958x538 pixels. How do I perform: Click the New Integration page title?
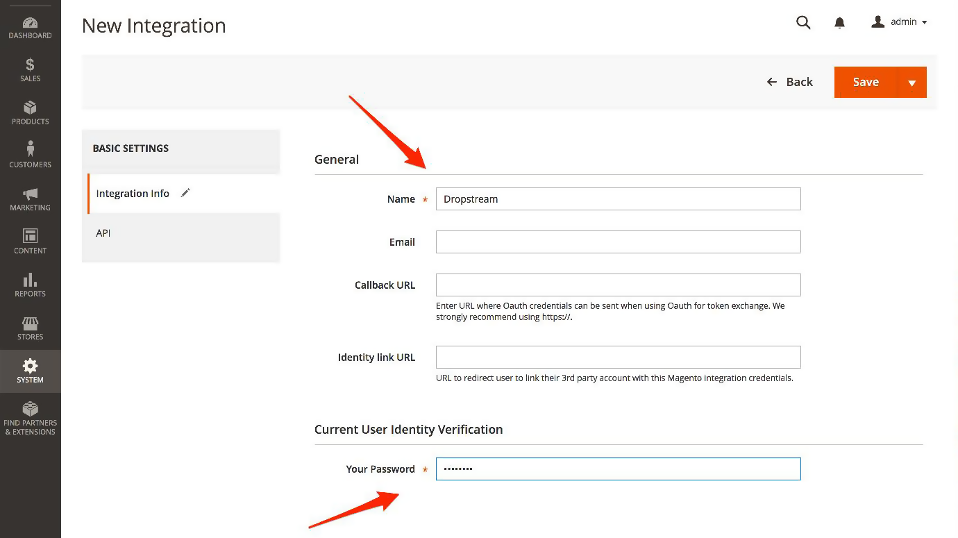(x=153, y=26)
